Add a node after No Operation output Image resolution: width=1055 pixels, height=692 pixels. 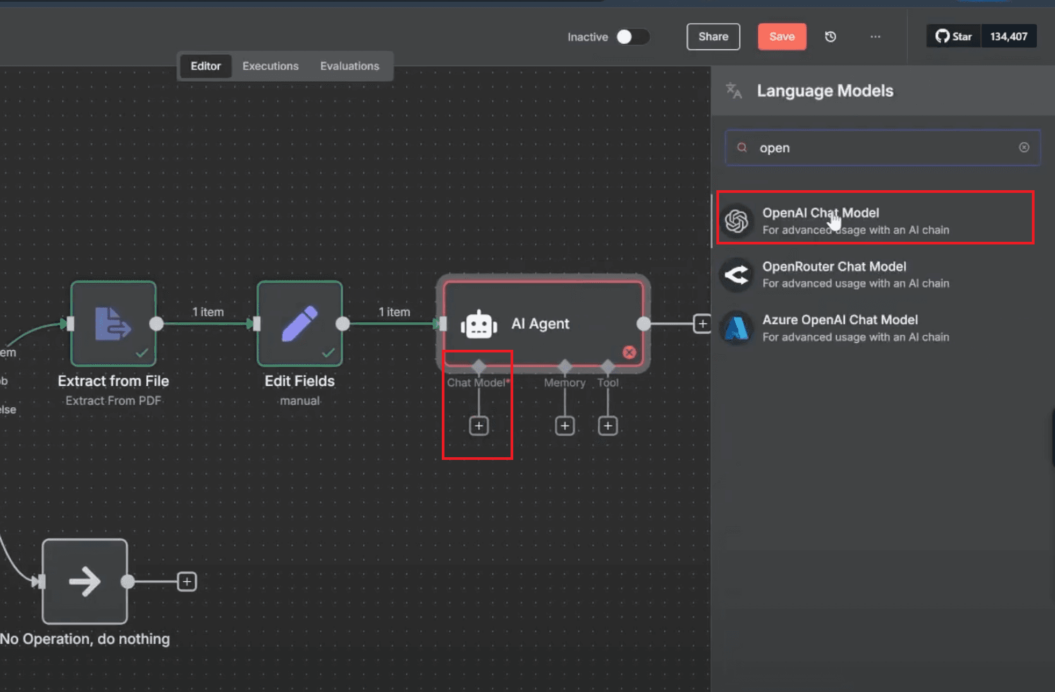(187, 581)
